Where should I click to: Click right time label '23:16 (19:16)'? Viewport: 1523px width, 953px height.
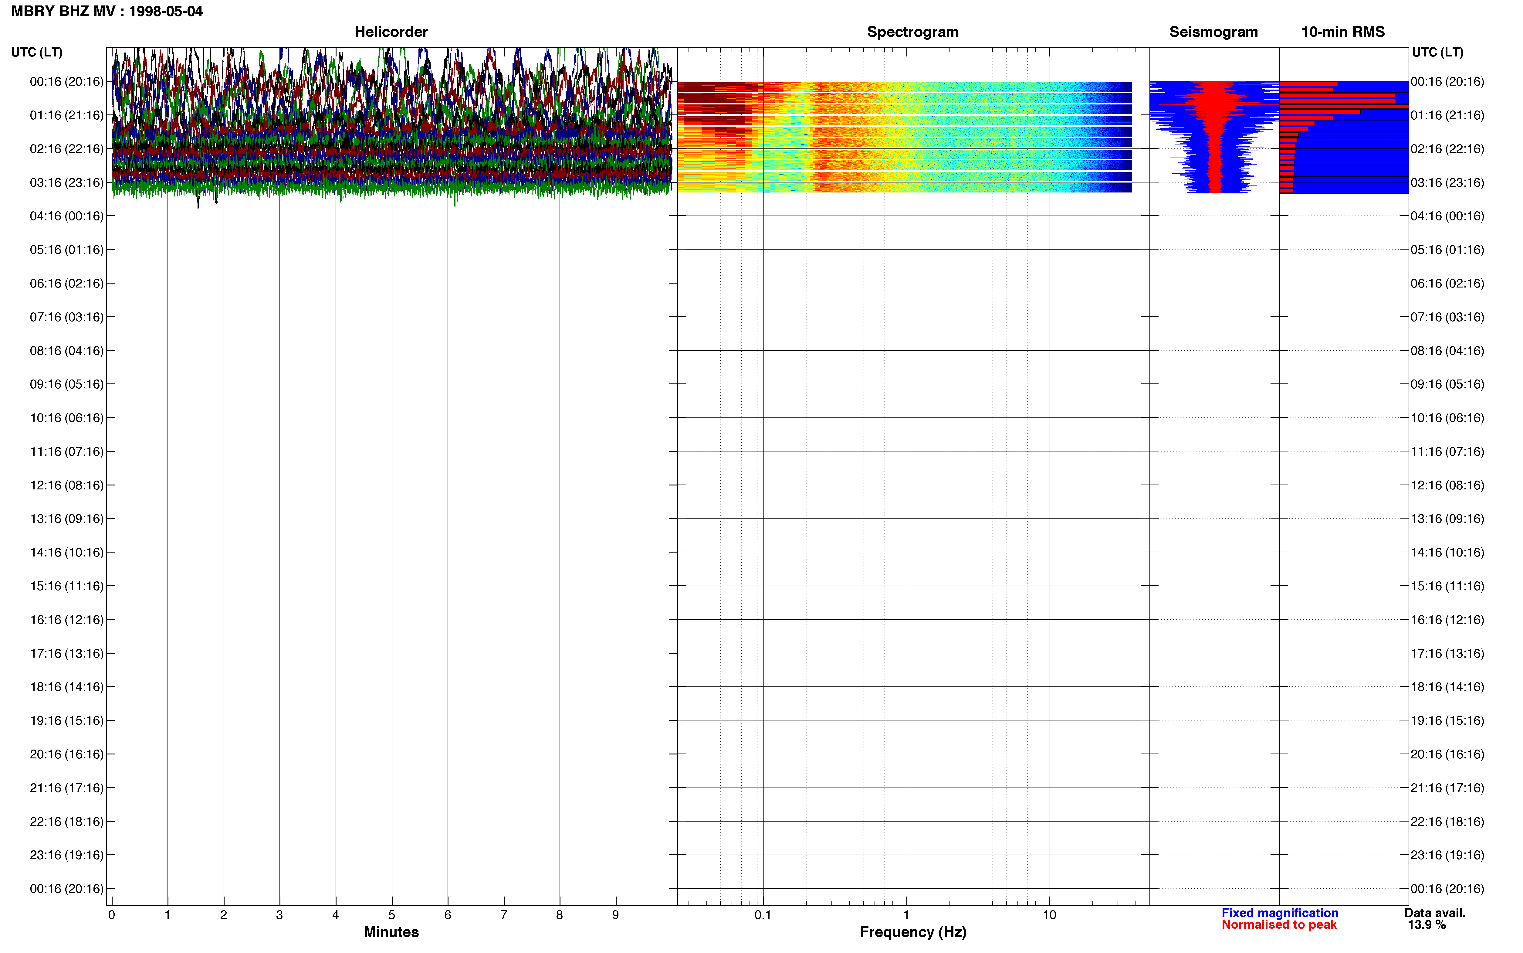point(1447,855)
